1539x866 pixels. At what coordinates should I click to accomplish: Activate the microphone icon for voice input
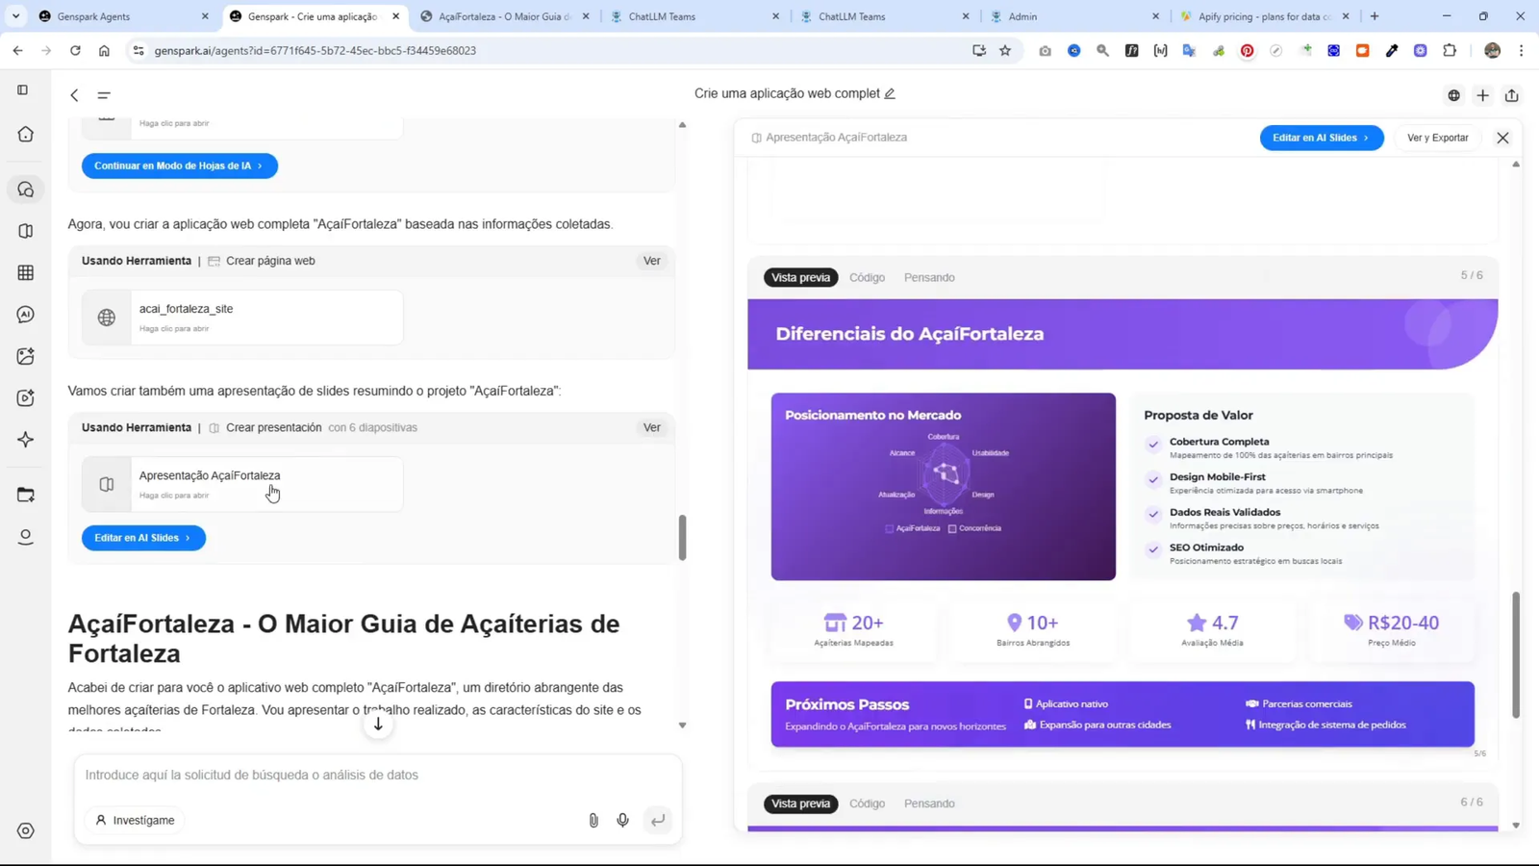click(x=622, y=820)
